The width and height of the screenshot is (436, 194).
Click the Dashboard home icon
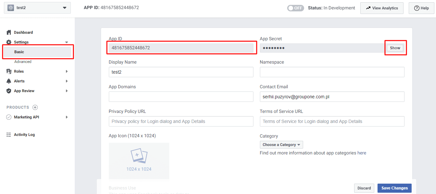click(9, 32)
